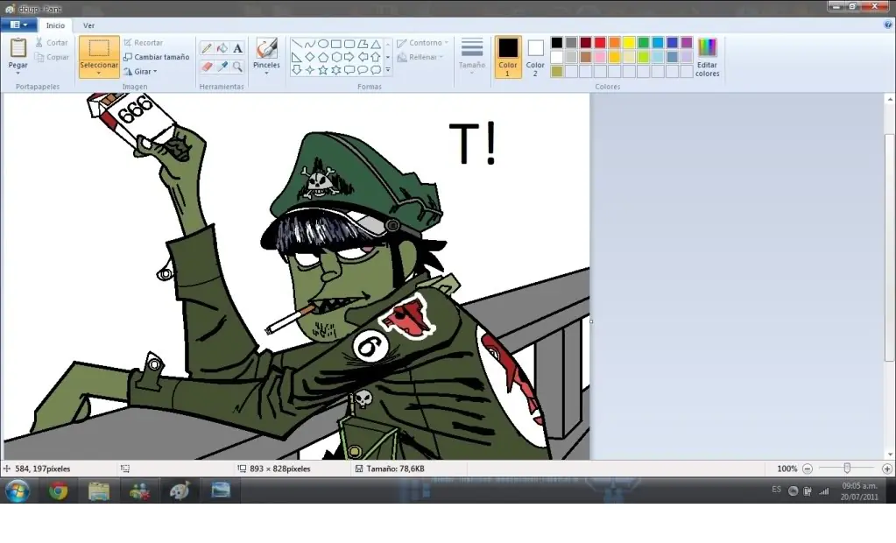Pick the custom olive swatch in bottom row

[556, 72]
